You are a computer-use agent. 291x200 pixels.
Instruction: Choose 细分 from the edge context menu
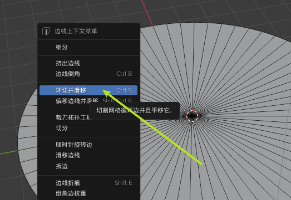tap(88, 47)
